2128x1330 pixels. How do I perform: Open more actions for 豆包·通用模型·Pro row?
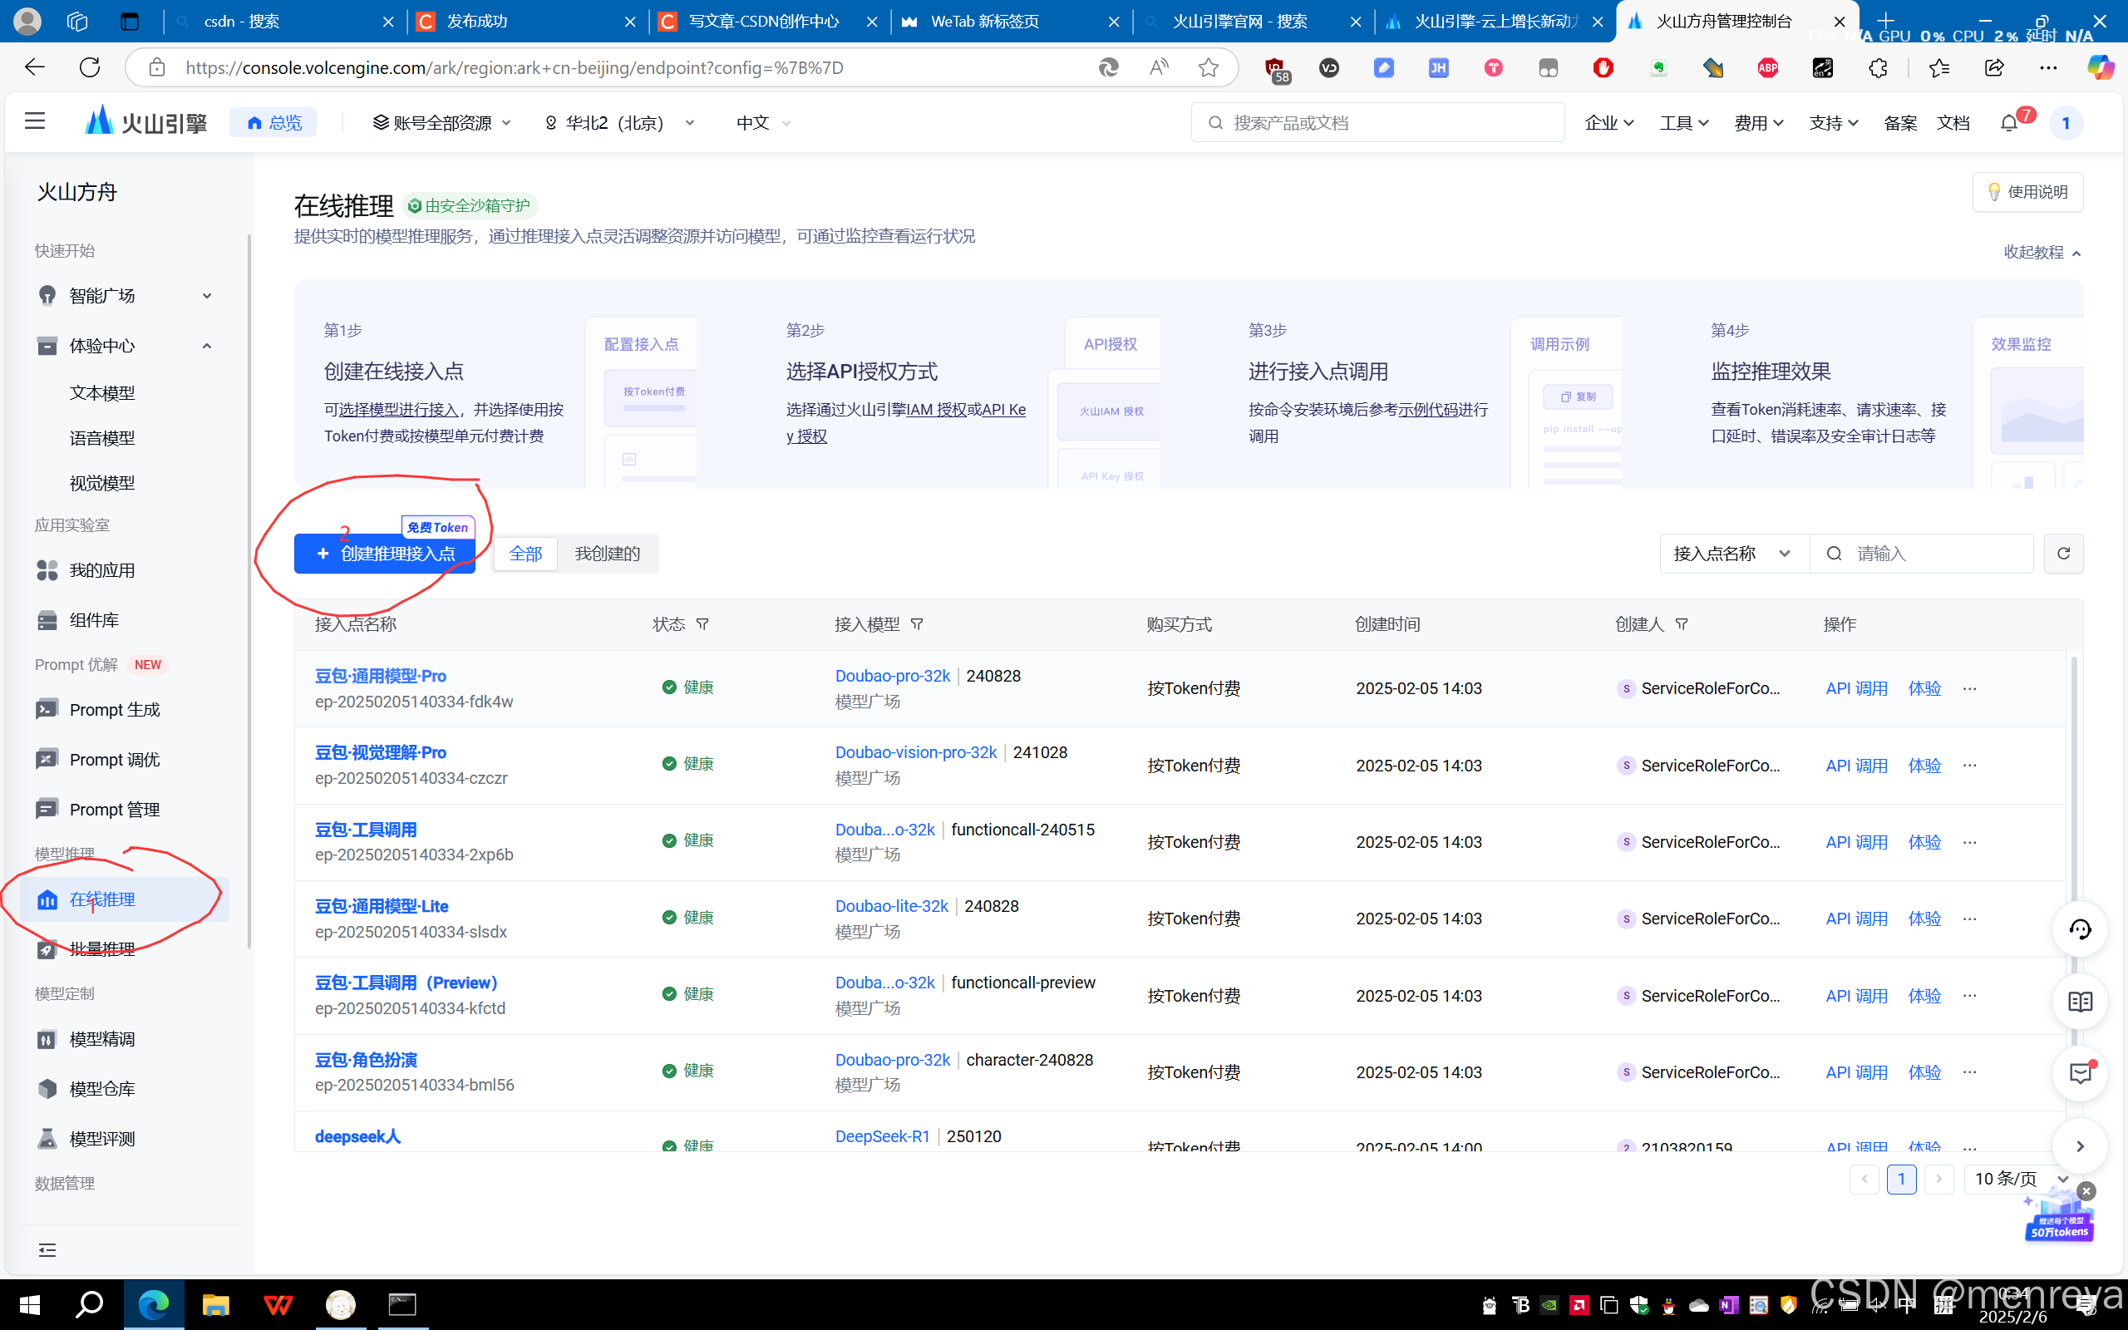[1970, 689]
